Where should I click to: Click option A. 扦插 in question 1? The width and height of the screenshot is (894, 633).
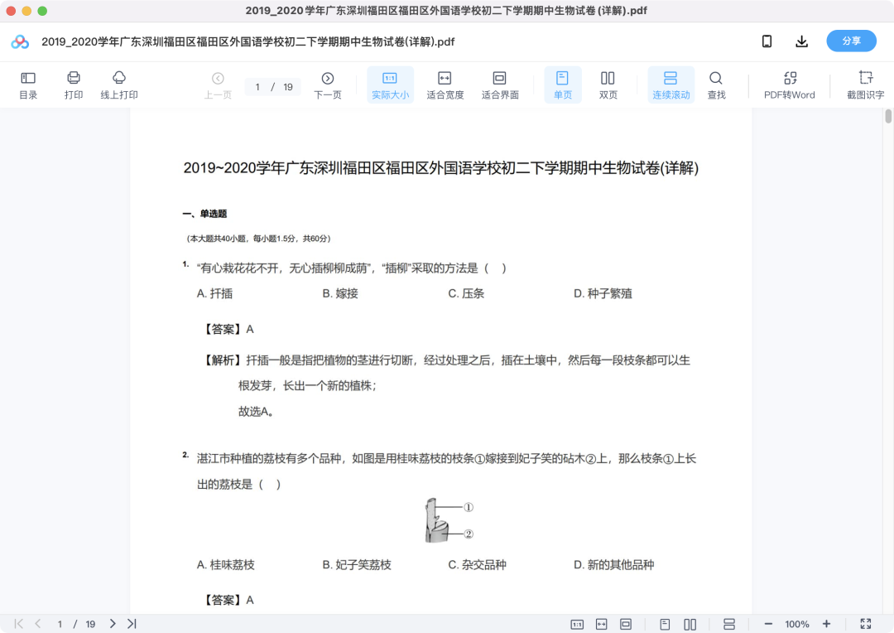[214, 293]
